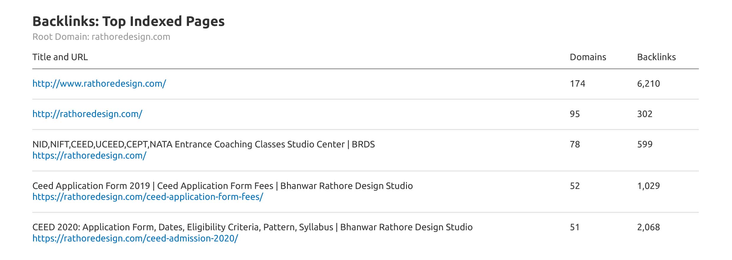Open the http://rathoredesign.com/ link
Image resolution: width=732 pixels, height=260 pixels.
87,114
